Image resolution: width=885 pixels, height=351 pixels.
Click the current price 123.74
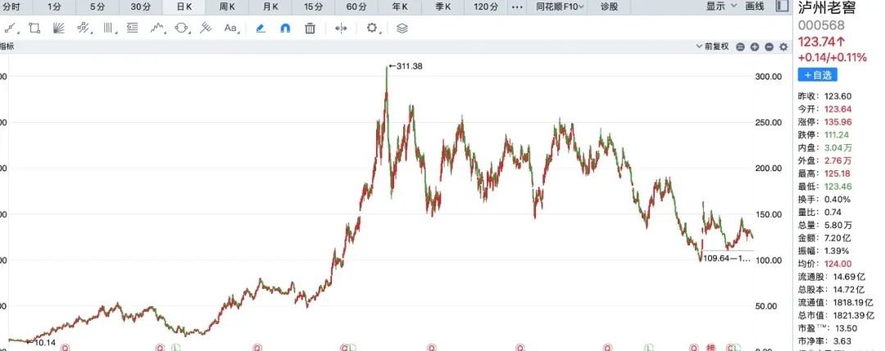click(822, 41)
